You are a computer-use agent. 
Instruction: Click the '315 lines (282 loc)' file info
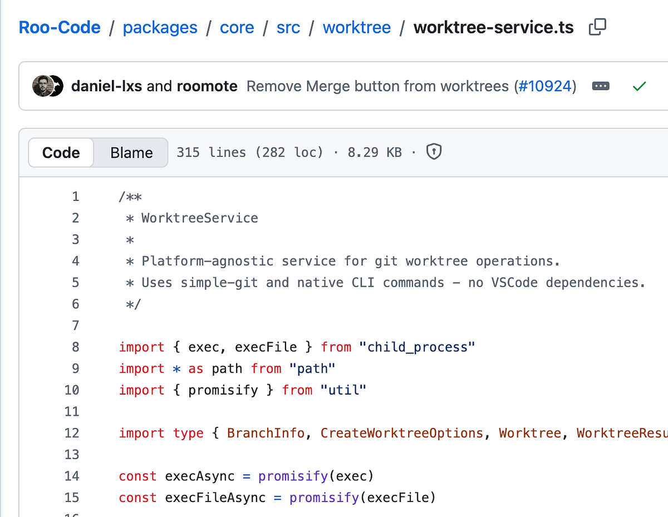[x=250, y=152]
